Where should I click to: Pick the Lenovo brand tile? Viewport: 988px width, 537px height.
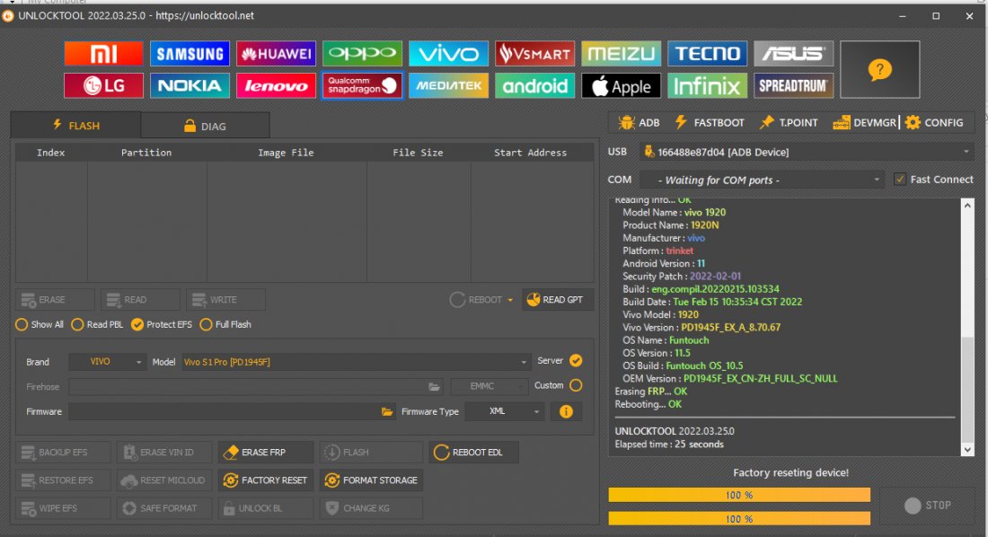pyautogui.click(x=276, y=85)
